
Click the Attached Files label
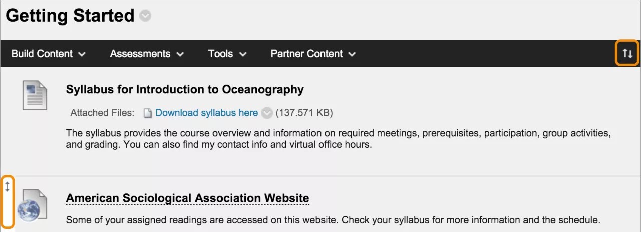tap(102, 113)
